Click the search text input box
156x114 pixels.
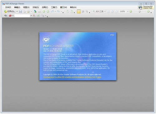pyautogui.click(x=22, y=16)
